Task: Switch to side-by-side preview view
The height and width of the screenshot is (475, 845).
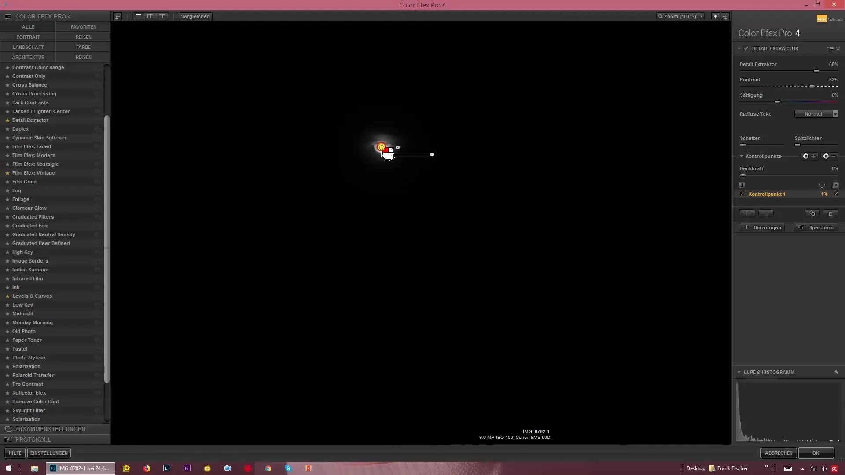Action: (x=162, y=16)
